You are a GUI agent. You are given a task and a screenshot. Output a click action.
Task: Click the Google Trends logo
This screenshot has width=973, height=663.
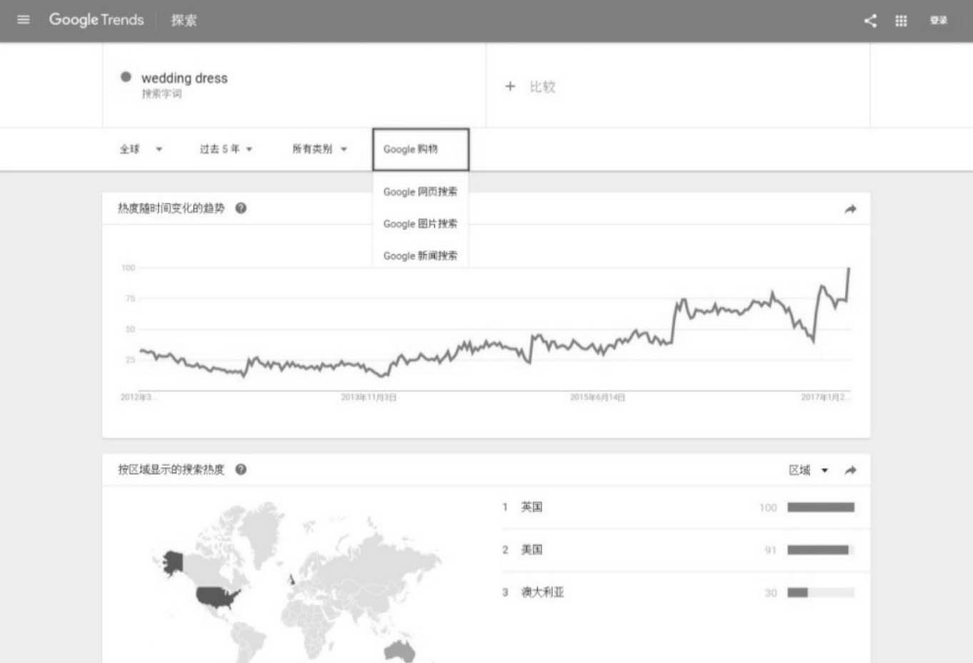point(96,20)
